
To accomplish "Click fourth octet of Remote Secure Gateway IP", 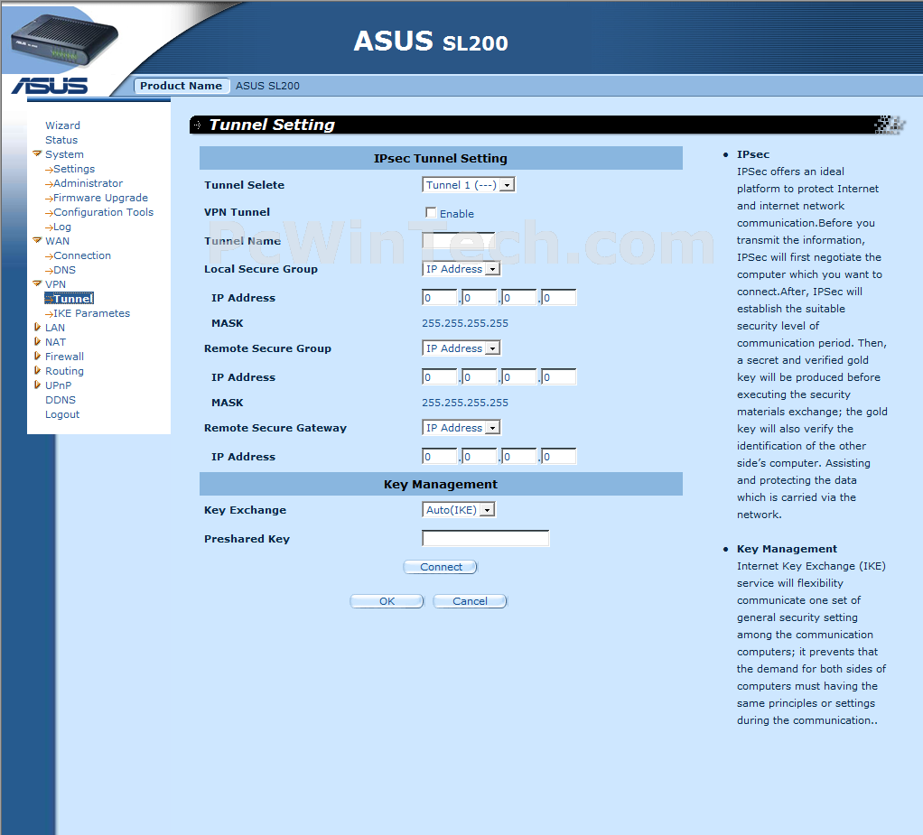I will tap(559, 456).
